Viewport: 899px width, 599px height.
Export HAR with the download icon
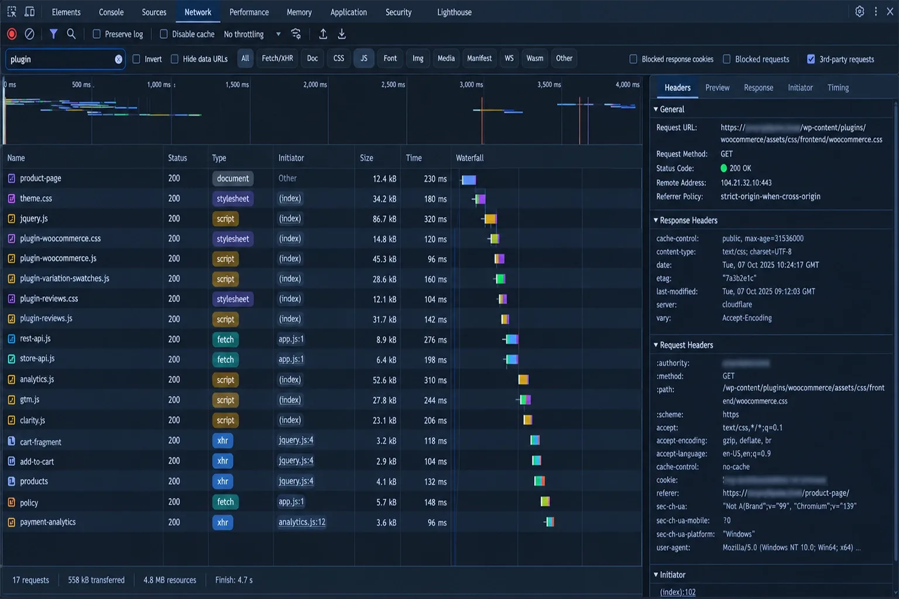(342, 34)
